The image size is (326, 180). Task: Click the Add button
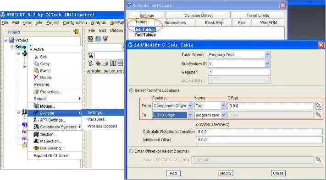(173, 173)
